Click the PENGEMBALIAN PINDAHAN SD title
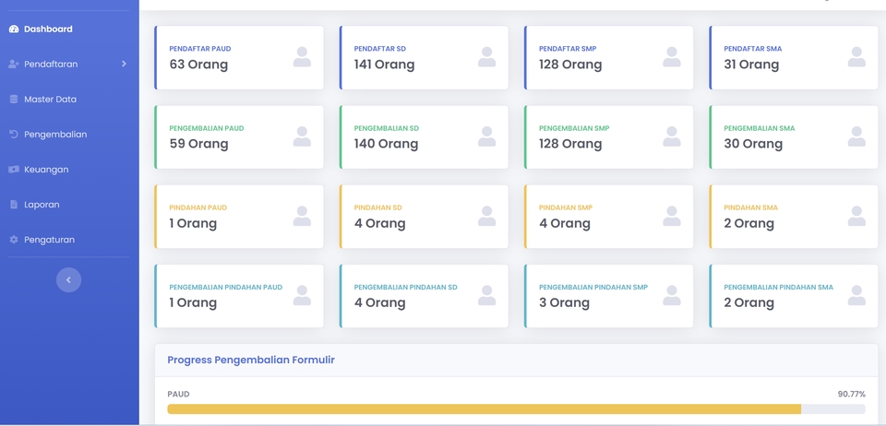886x426 pixels. 406,287
